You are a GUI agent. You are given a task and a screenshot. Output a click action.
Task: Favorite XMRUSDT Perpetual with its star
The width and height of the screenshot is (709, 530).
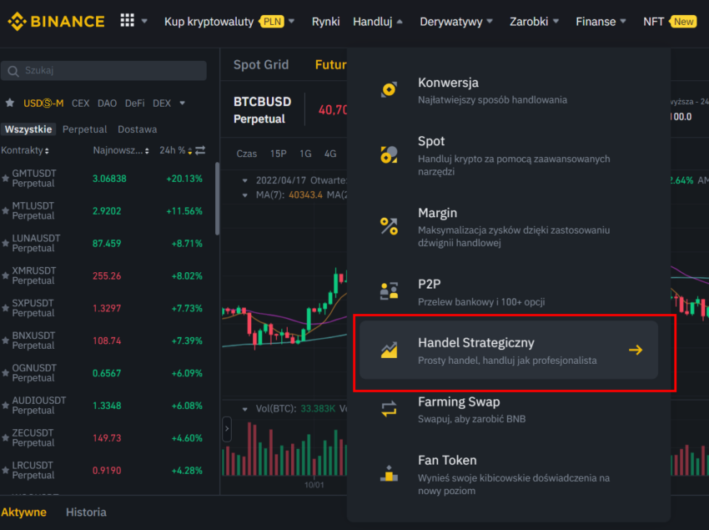6,275
